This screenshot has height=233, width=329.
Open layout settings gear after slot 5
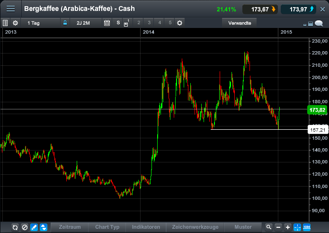click(179, 23)
